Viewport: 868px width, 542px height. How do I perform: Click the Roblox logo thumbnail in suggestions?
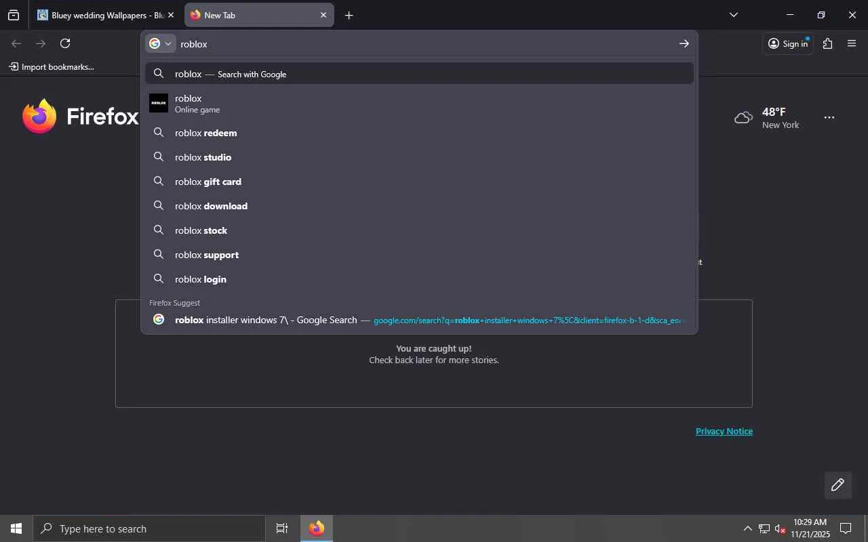(159, 103)
